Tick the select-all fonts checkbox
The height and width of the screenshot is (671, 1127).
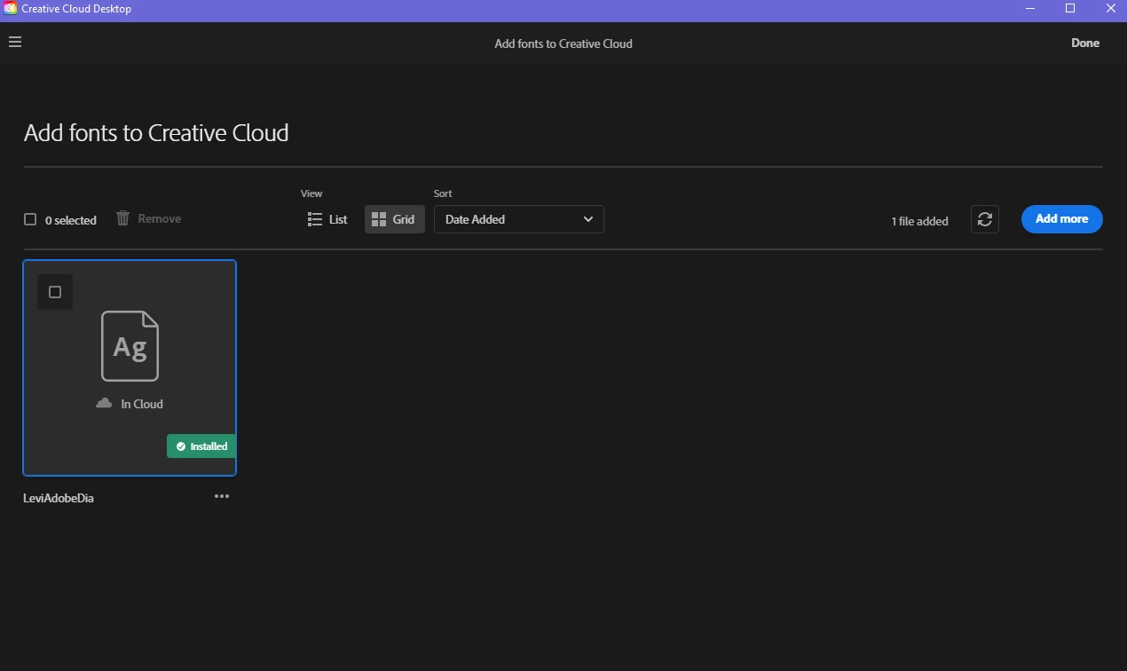30,219
